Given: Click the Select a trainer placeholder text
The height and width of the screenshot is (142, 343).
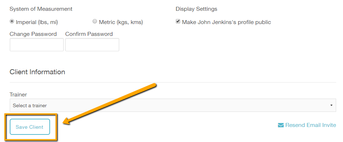Looking at the screenshot, I should coord(30,106).
